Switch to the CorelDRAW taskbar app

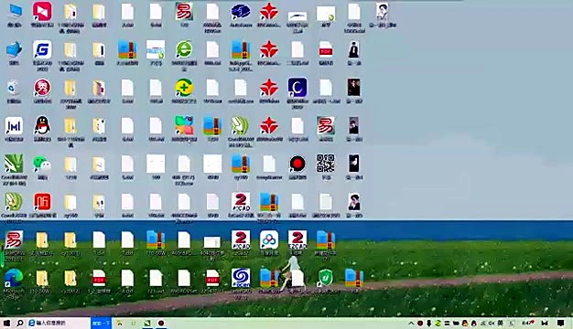tap(147, 324)
